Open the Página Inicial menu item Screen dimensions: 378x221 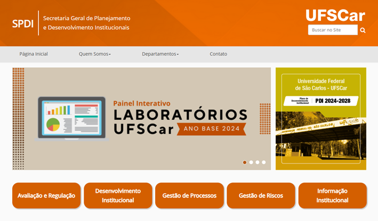pyautogui.click(x=34, y=54)
